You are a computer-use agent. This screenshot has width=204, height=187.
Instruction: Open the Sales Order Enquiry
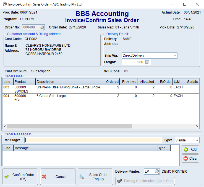(x=95, y=177)
